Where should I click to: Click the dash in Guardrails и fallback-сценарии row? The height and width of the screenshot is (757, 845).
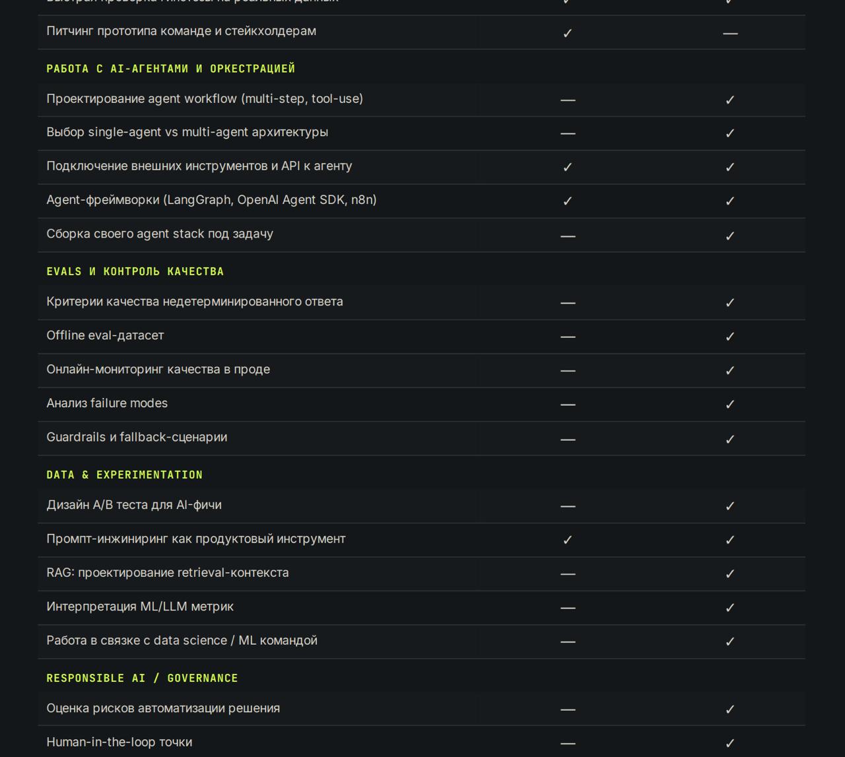(x=568, y=439)
